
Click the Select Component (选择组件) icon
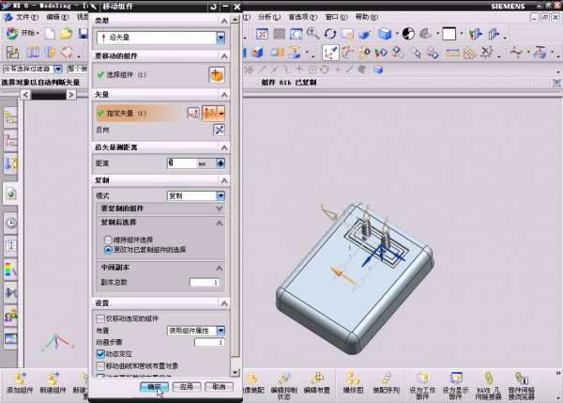[217, 74]
